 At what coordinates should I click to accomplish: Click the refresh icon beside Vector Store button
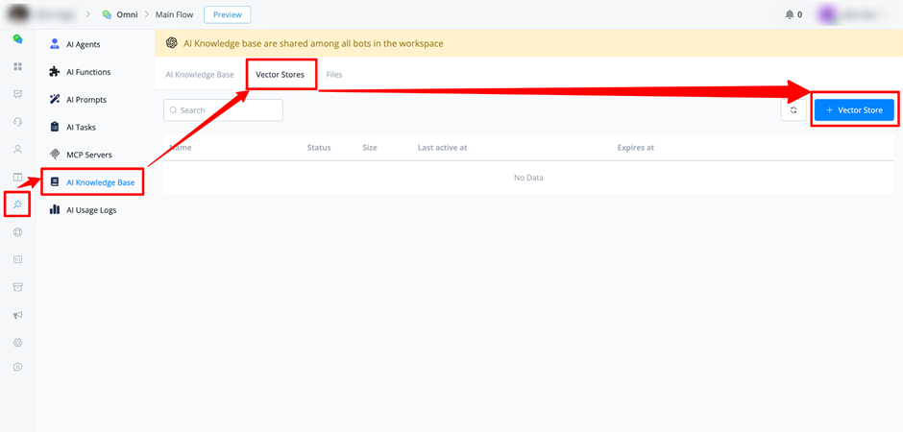pyautogui.click(x=793, y=110)
